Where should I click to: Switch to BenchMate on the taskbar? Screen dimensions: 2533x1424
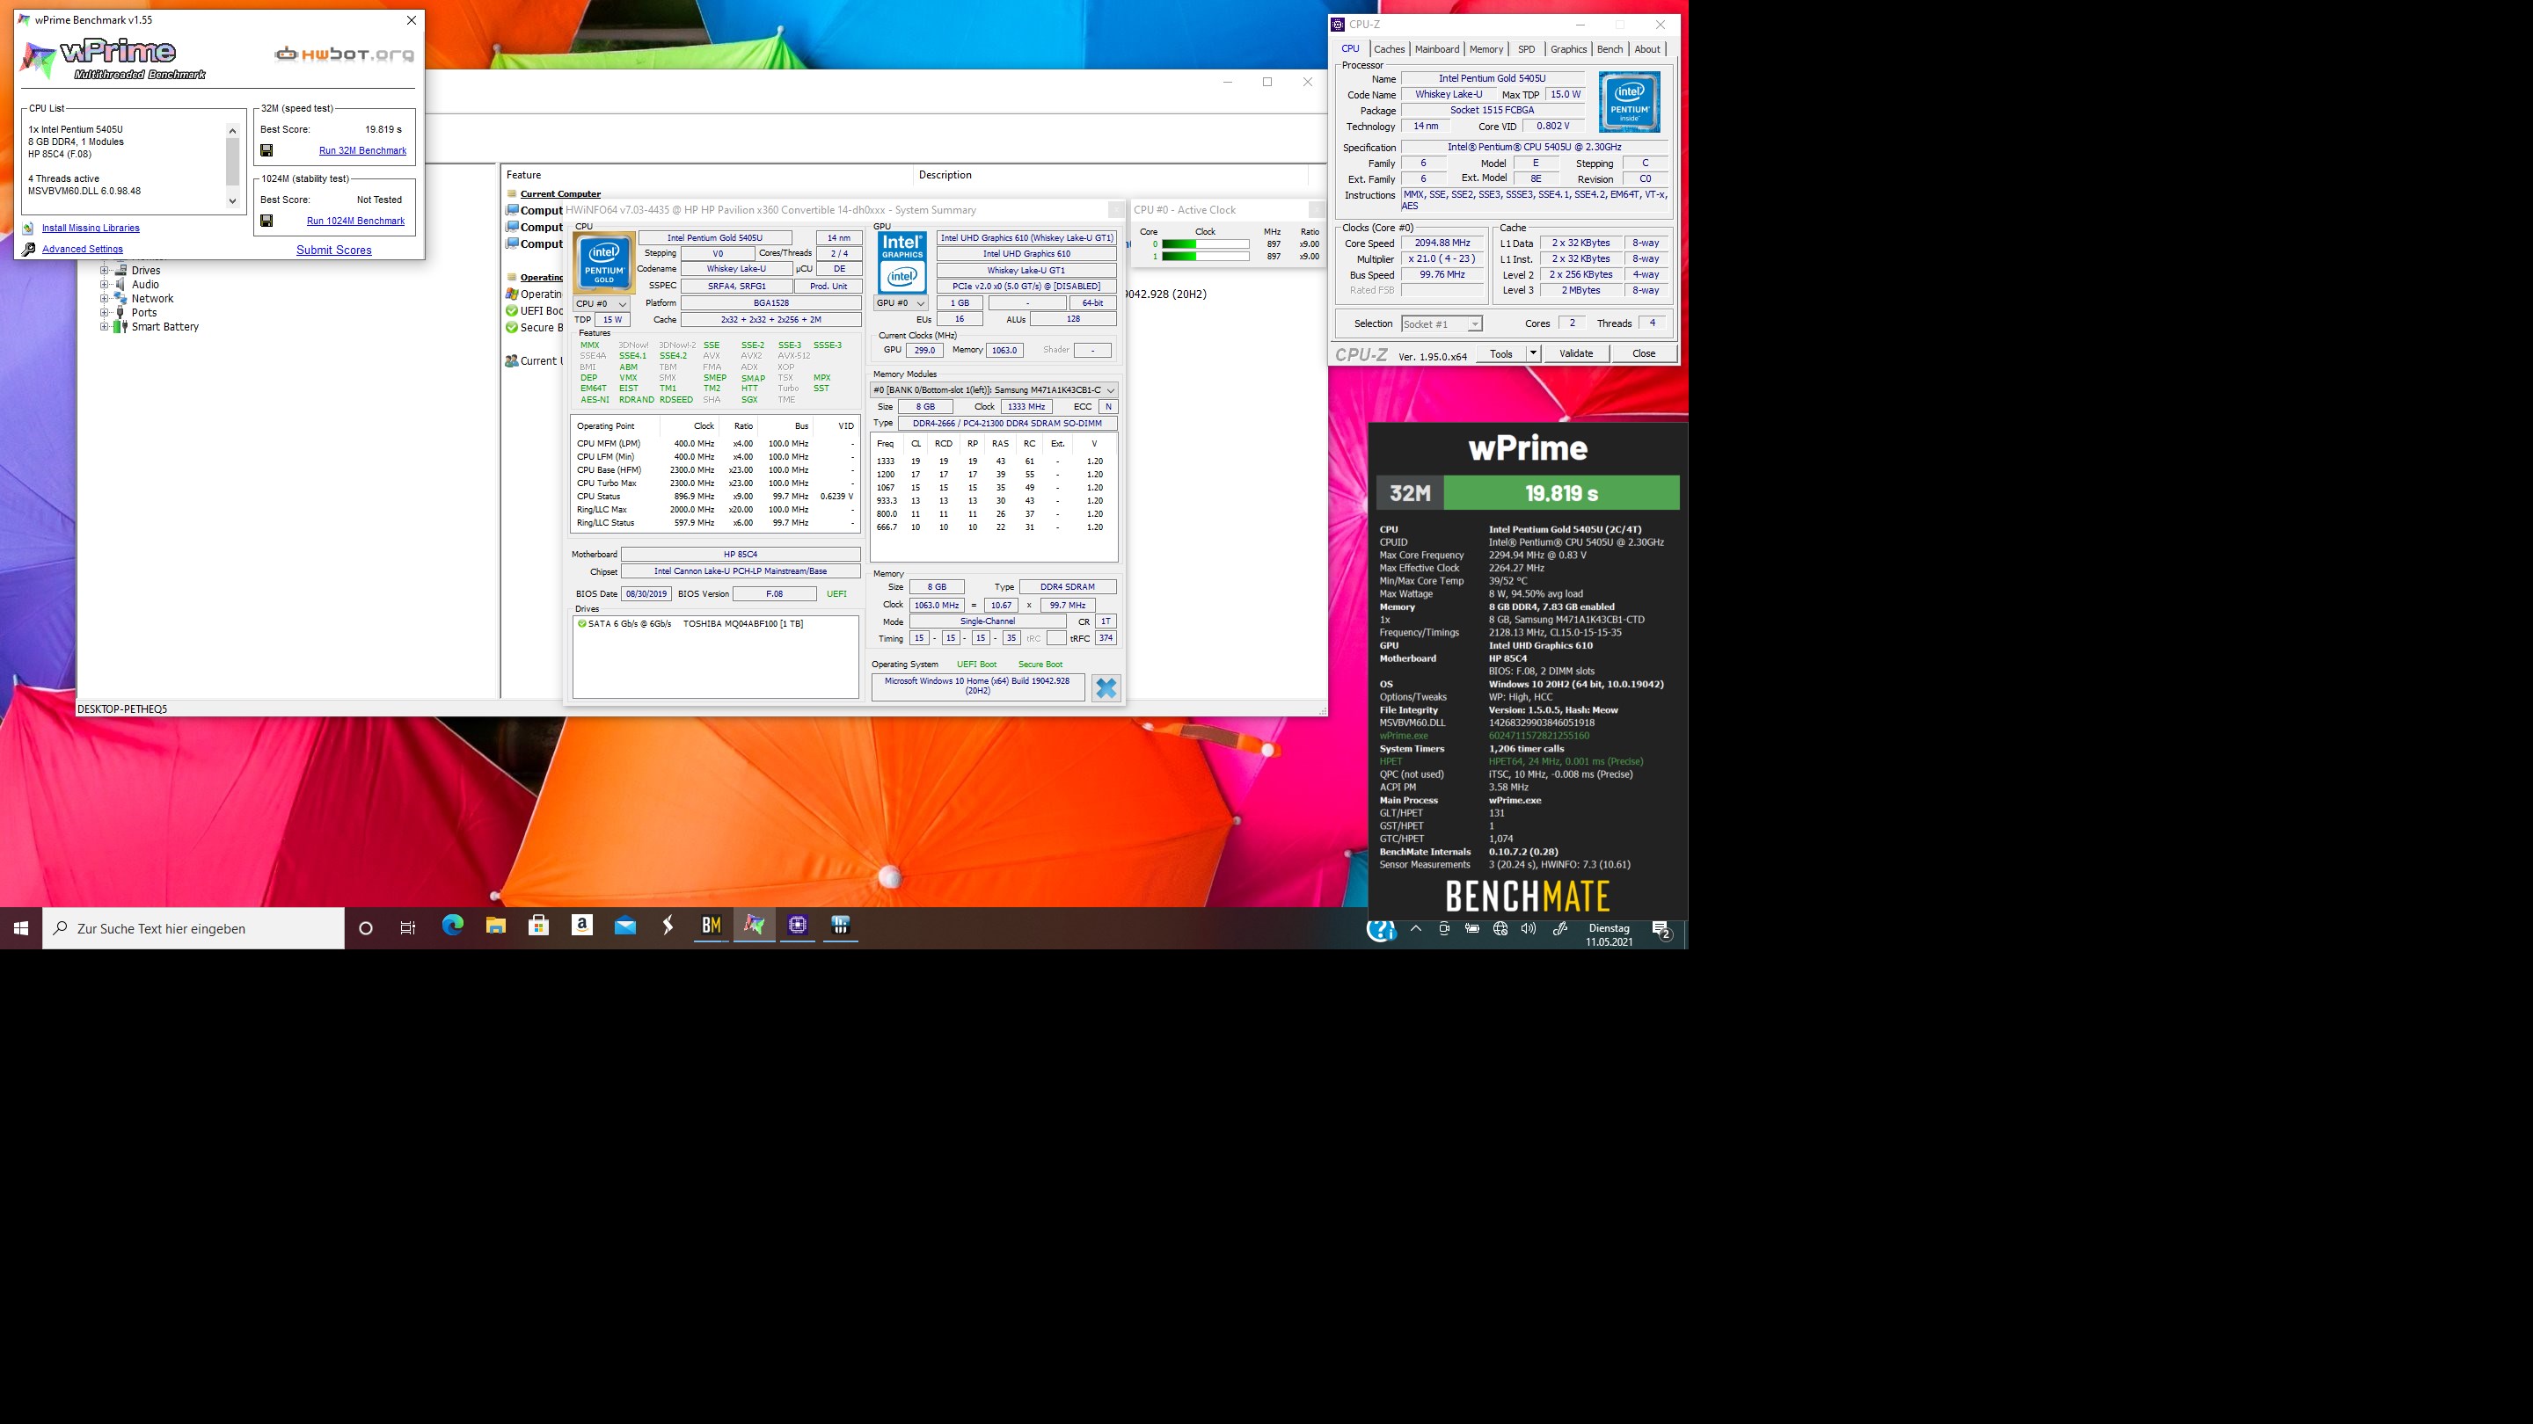point(712,926)
